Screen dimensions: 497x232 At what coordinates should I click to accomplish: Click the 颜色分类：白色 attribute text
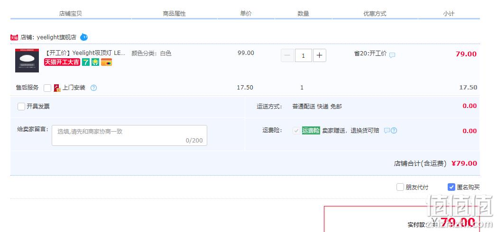[x=151, y=53]
